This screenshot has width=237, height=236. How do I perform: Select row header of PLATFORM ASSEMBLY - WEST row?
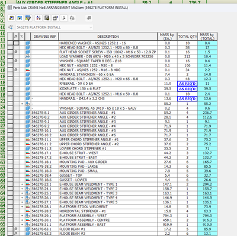10,216
